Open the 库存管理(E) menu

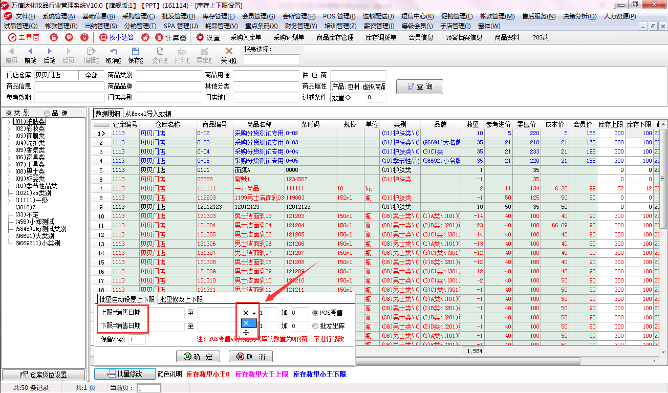pos(219,16)
